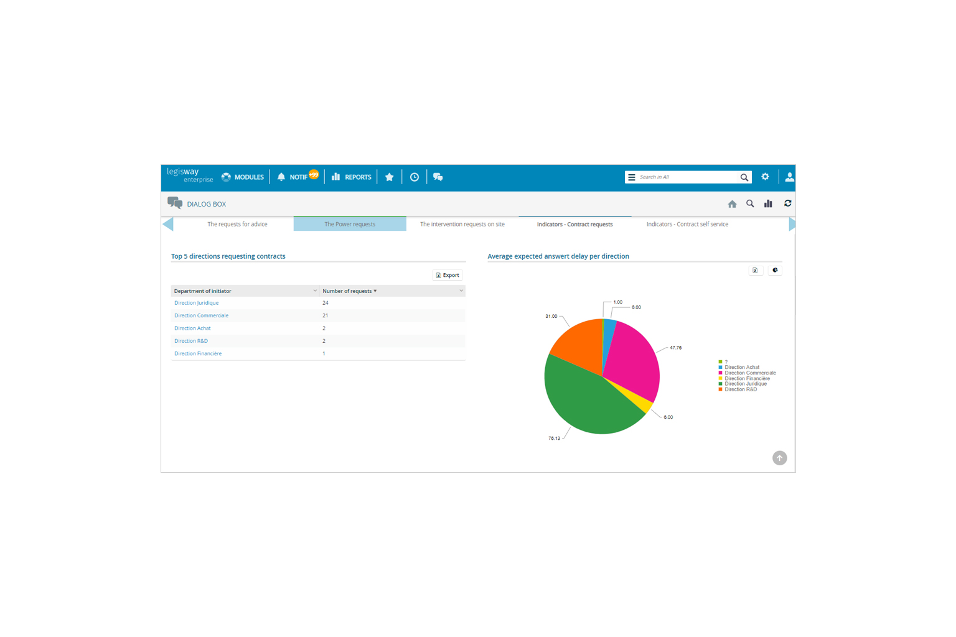Open the Modules menu

click(x=243, y=177)
